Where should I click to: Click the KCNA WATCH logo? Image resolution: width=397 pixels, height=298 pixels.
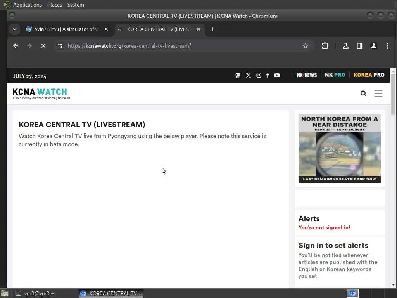pyautogui.click(x=41, y=94)
